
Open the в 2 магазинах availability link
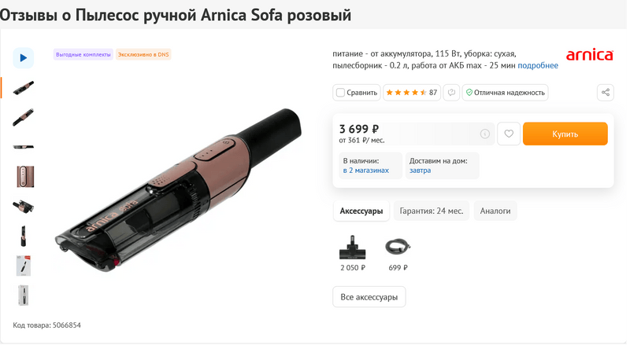(x=366, y=171)
